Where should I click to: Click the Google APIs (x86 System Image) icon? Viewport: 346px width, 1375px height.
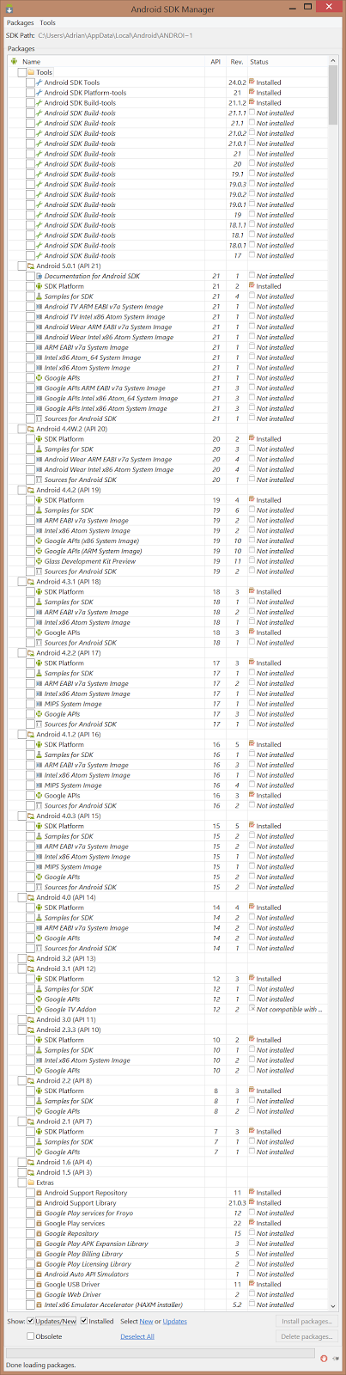tap(39, 541)
